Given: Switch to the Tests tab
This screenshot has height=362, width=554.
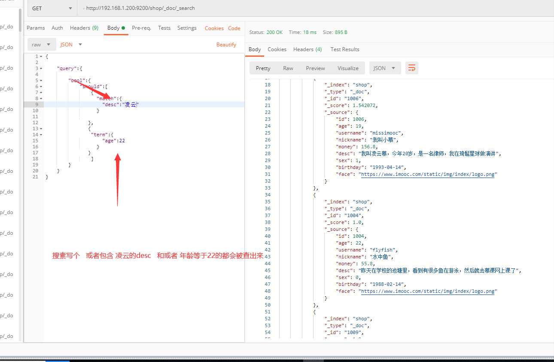Looking at the screenshot, I should 164,28.
